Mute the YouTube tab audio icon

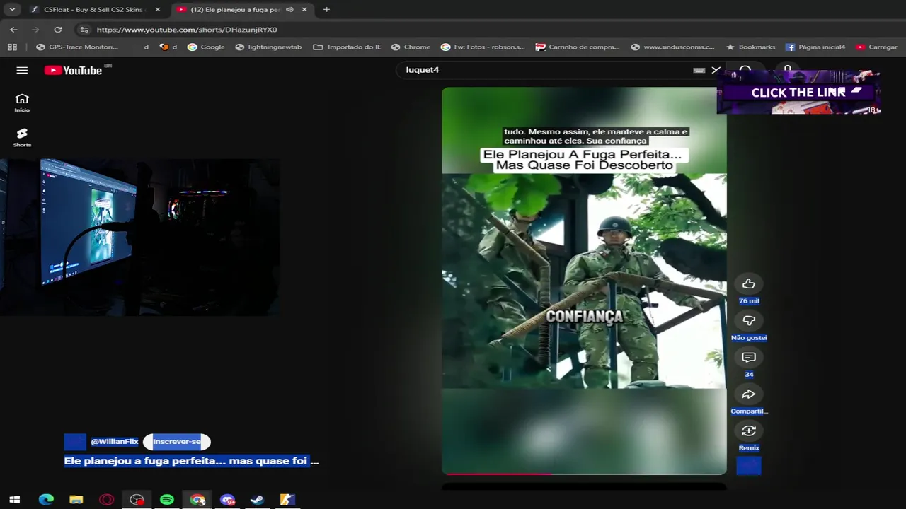coord(289,10)
